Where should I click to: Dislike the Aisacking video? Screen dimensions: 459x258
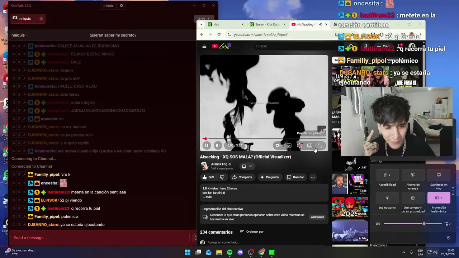[x=222, y=177]
